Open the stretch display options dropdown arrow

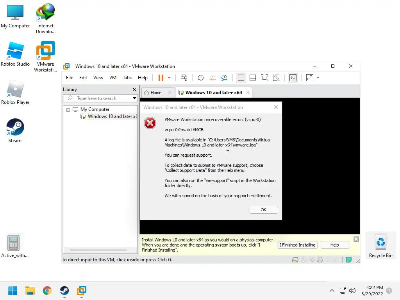point(318,78)
